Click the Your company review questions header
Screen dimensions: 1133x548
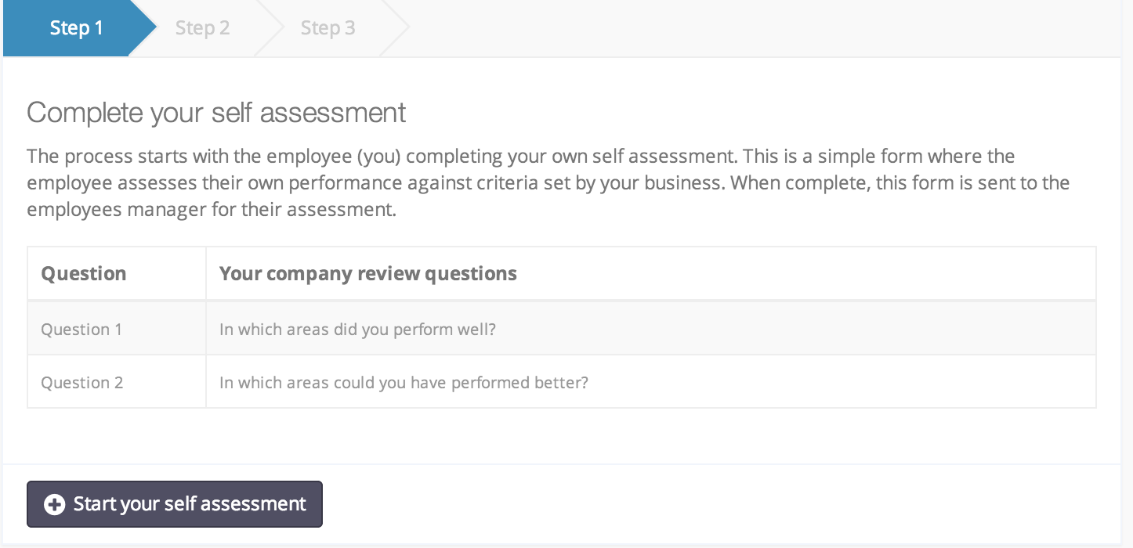pyautogui.click(x=367, y=273)
